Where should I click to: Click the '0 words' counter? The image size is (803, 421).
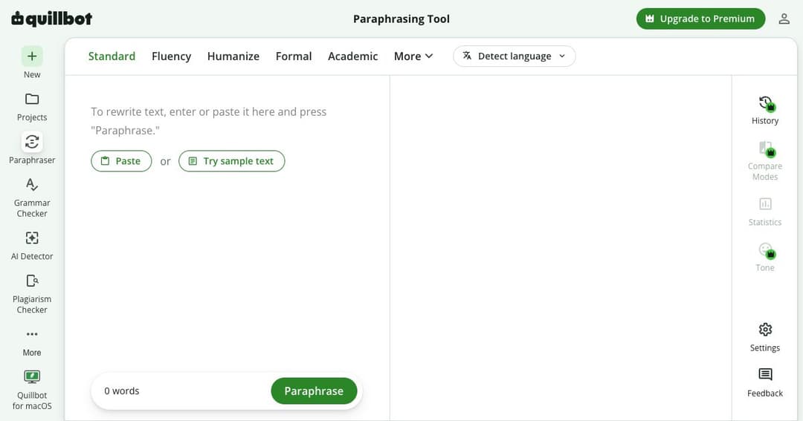pos(122,391)
